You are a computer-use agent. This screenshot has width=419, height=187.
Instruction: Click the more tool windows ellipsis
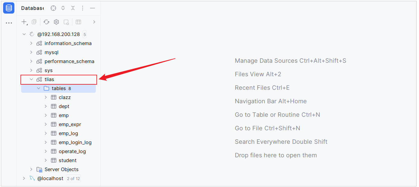click(x=9, y=23)
